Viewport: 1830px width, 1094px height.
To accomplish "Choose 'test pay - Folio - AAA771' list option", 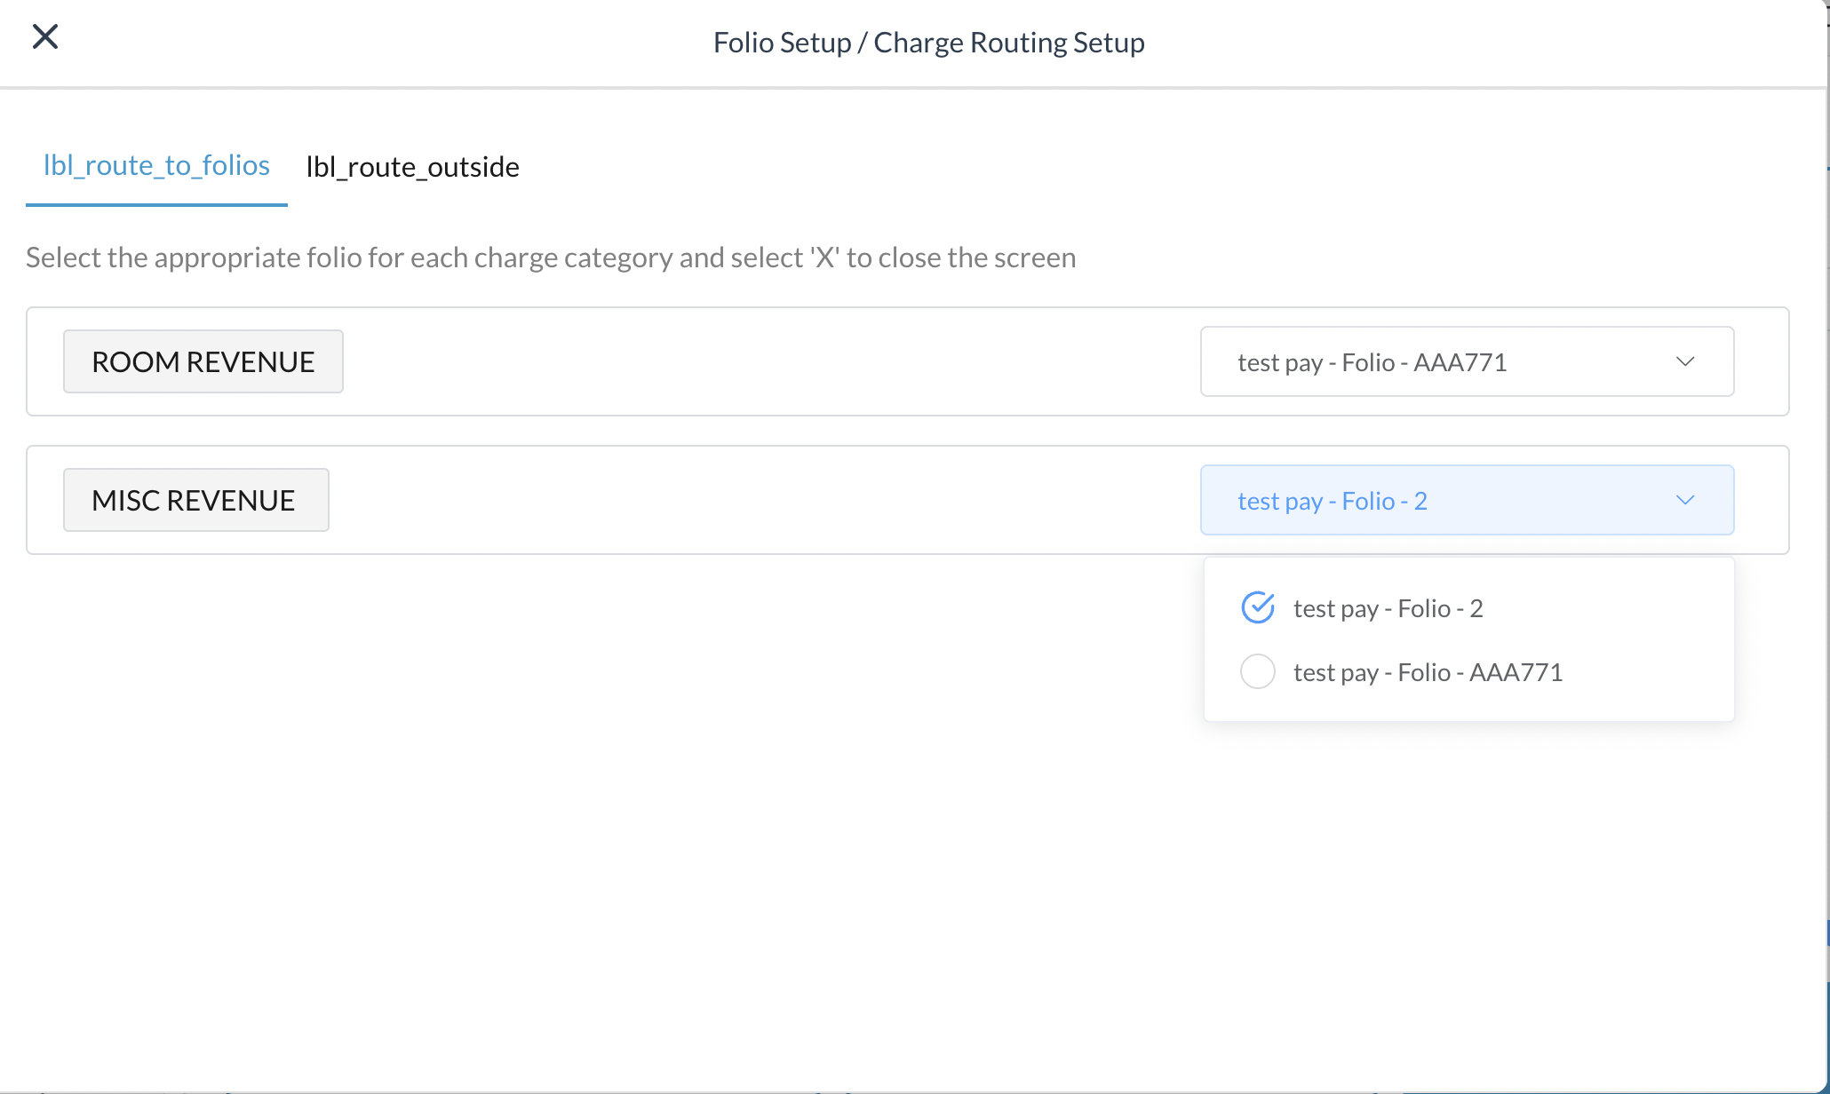I will point(1428,672).
